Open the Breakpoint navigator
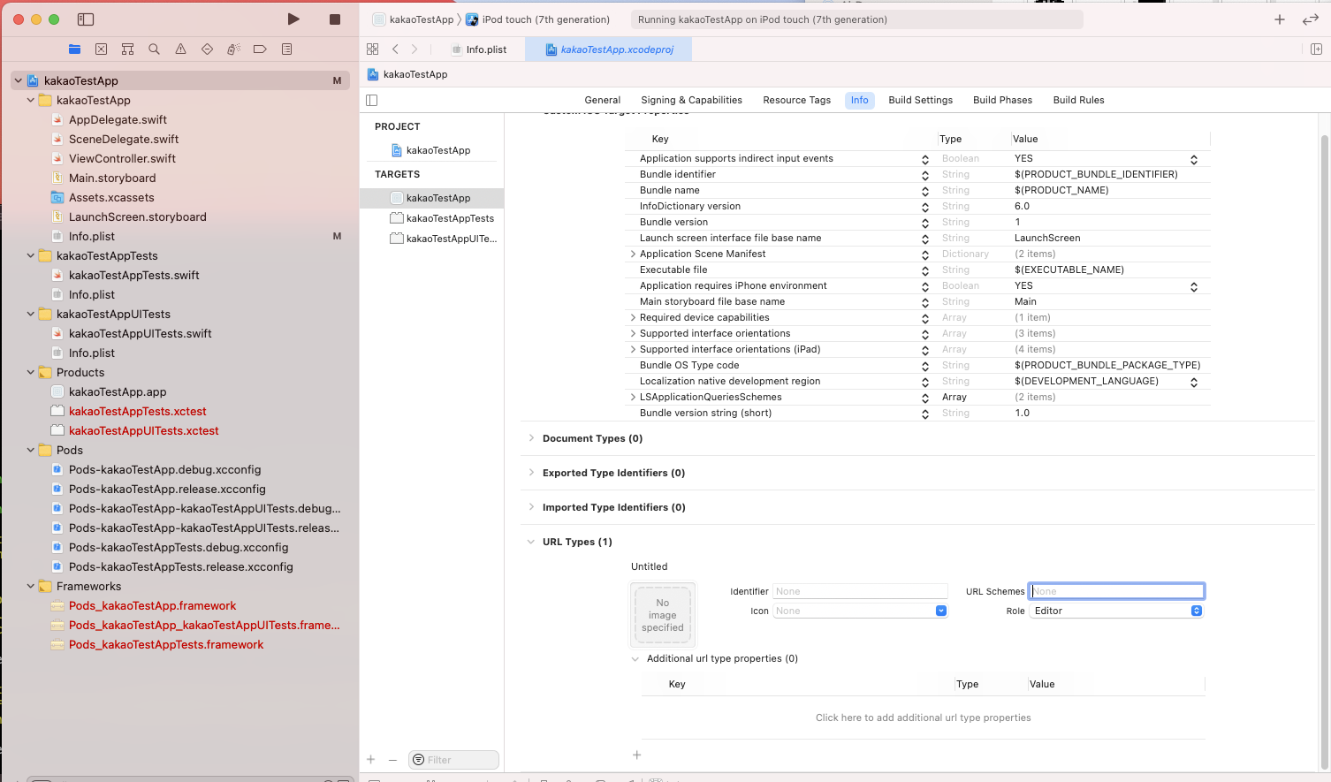The image size is (1331, 782). (x=260, y=49)
